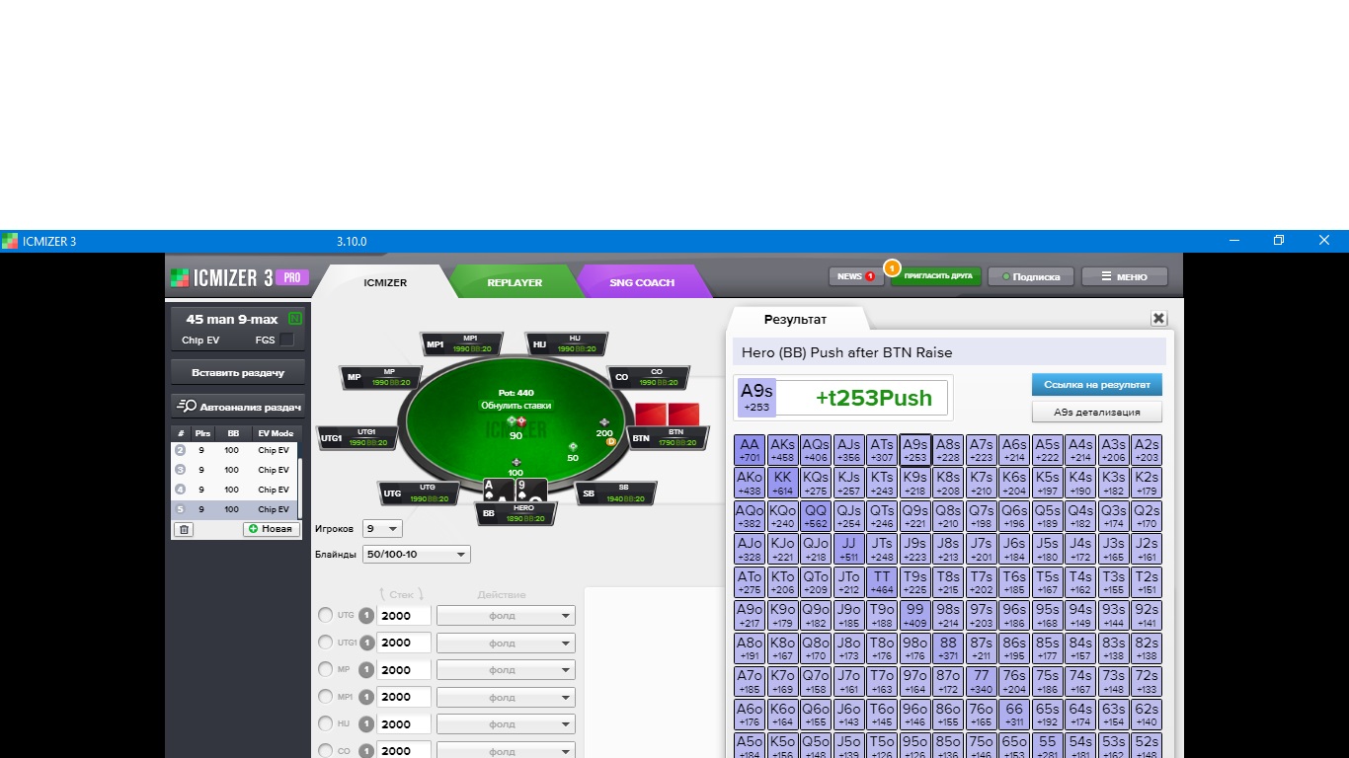Switch to the ICMIZER tab
Viewport: 1349px width, 758px height.
coord(385,282)
